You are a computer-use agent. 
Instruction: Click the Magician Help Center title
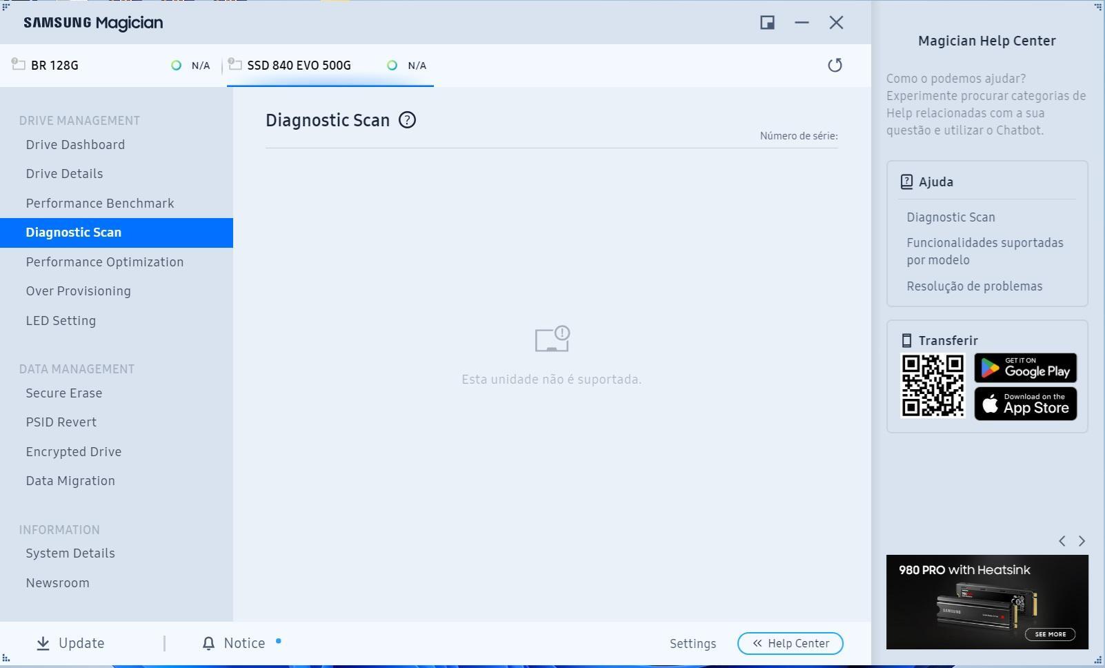point(986,41)
